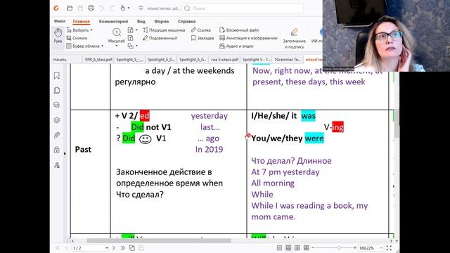Viewport: 450px width, 253px height.
Task: Open the Attachments paperclip panel
Action: pos(57,135)
